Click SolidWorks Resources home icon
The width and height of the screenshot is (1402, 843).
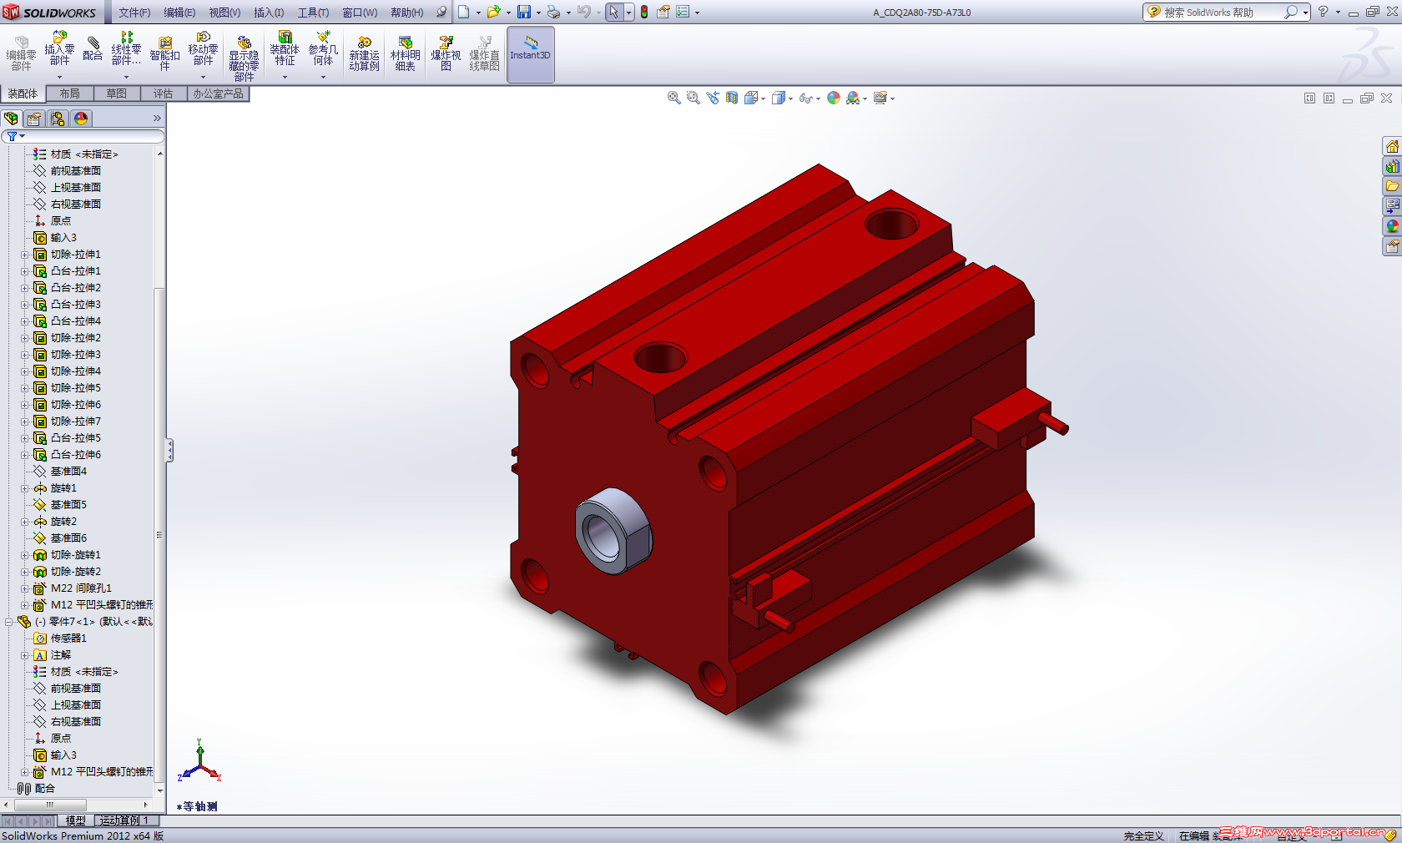pyautogui.click(x=1392, y=146)
